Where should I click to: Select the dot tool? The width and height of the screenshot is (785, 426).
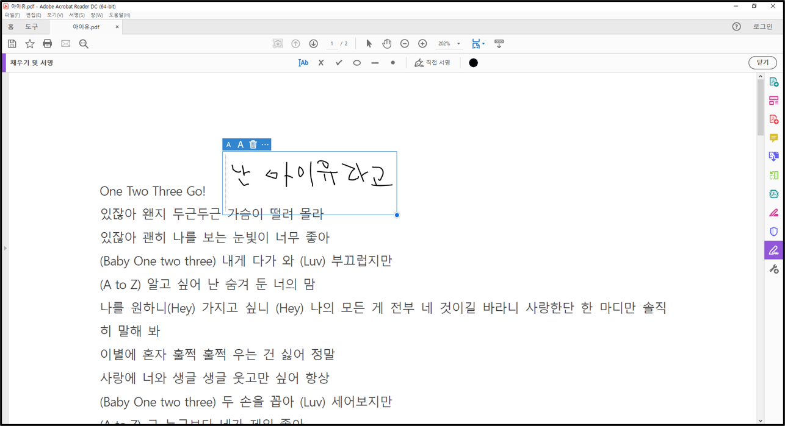click(x=393, y=63)
